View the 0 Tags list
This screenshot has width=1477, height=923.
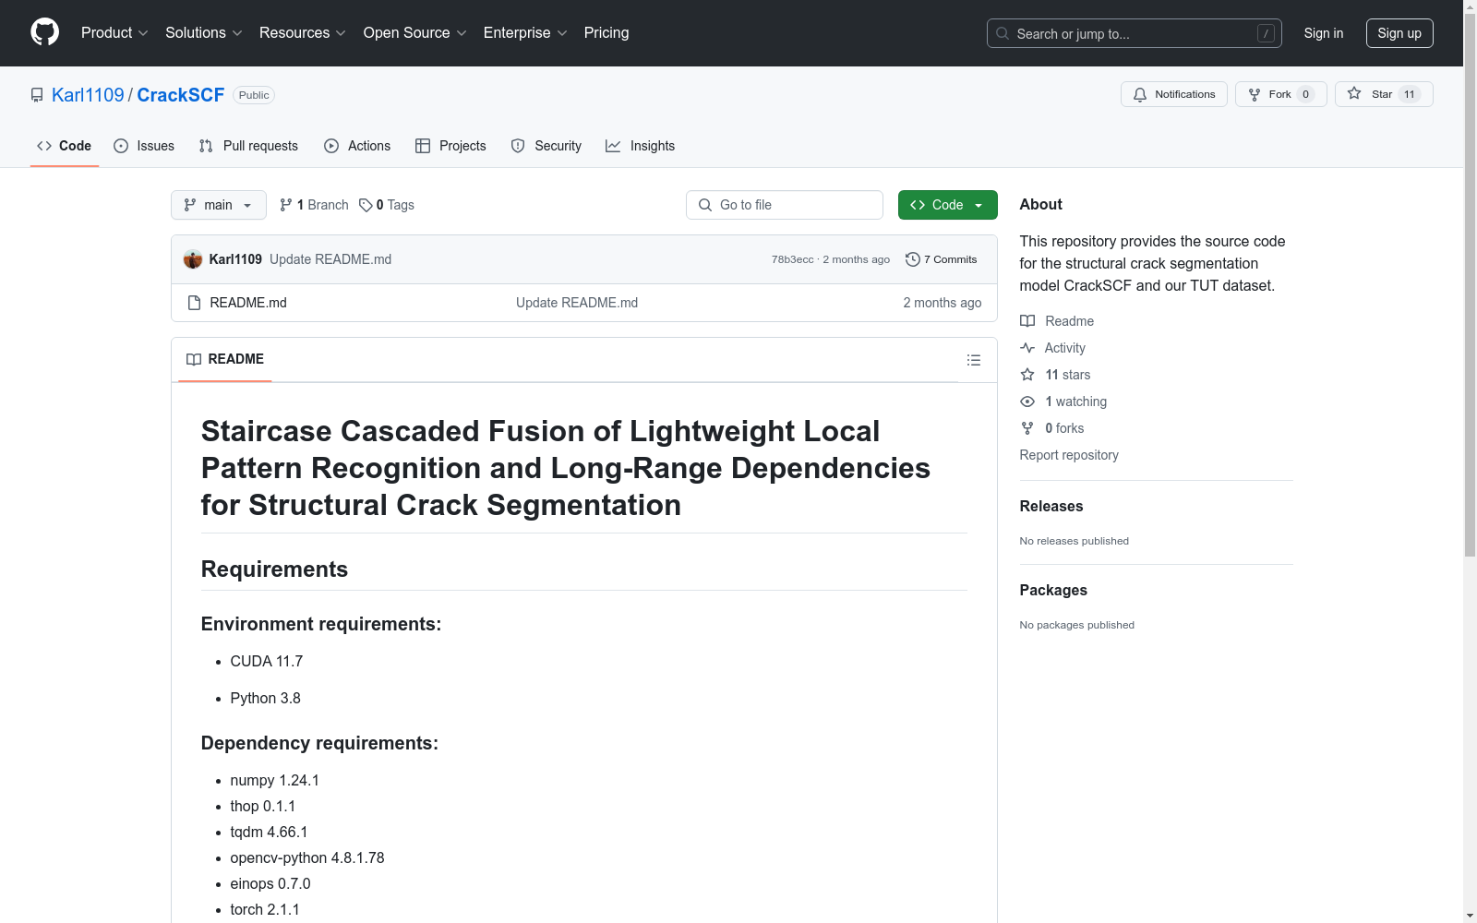click(x=387, y=205)
